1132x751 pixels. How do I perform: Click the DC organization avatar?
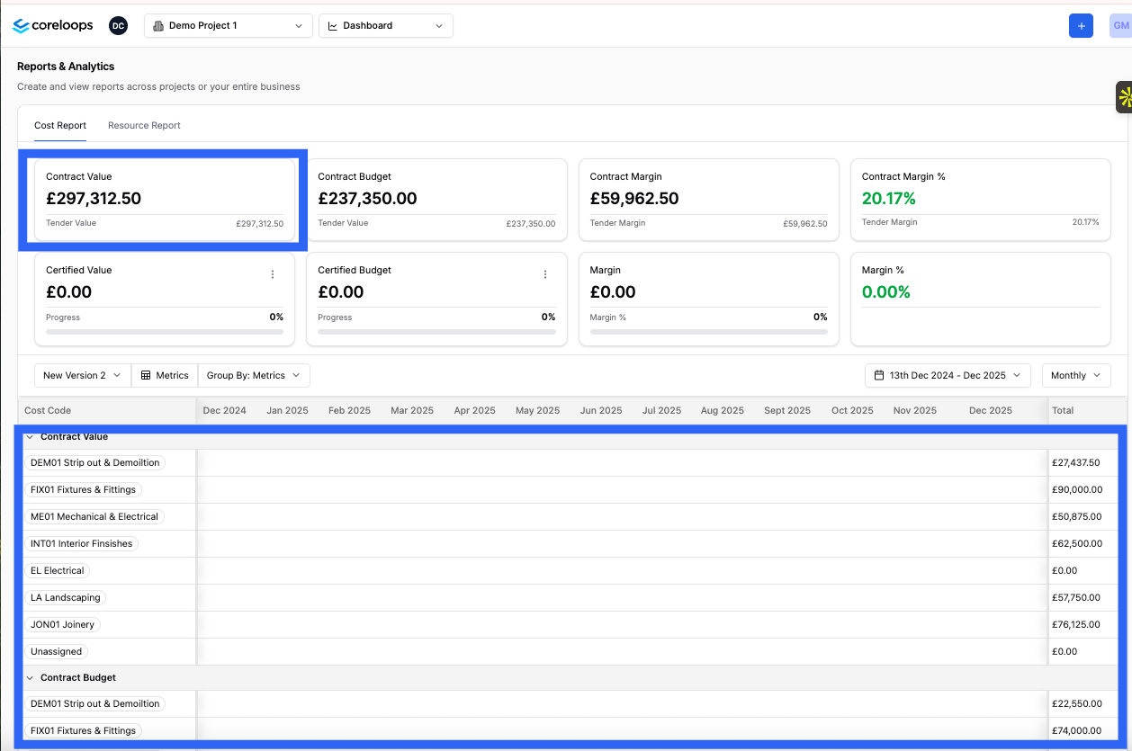[x=118, y=26]
